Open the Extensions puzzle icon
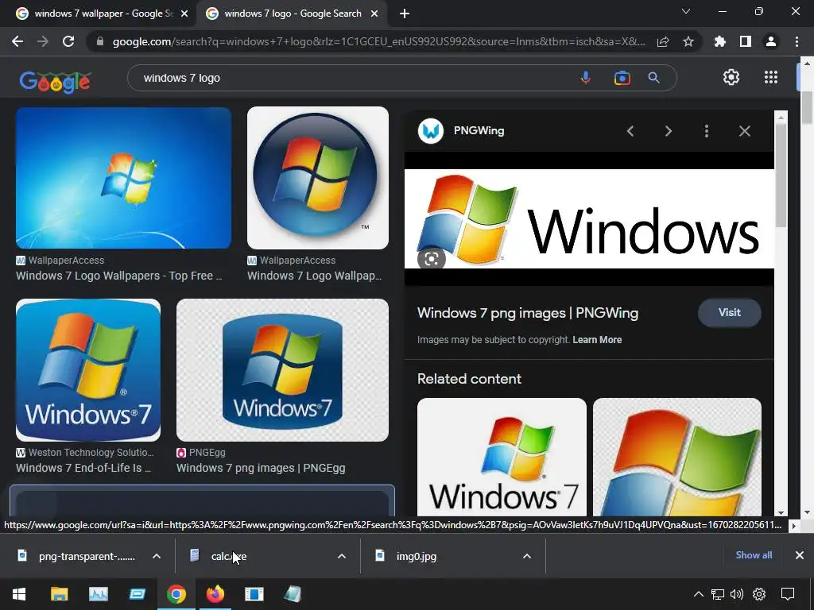The height and width of the screenshot is (610, 814). pyautogui.click(x=720, y=41)
